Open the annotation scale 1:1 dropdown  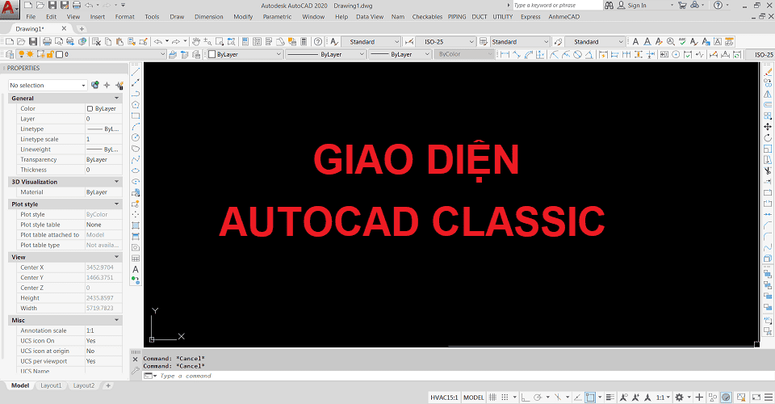(663, 397)
